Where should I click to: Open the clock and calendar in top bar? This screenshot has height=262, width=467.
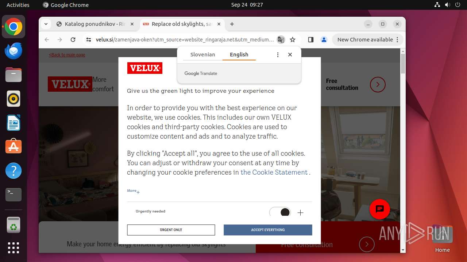point(247,5)
